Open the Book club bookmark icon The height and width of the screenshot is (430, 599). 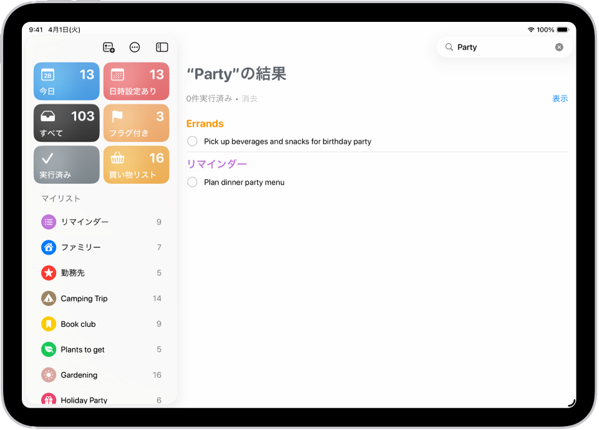48,324
